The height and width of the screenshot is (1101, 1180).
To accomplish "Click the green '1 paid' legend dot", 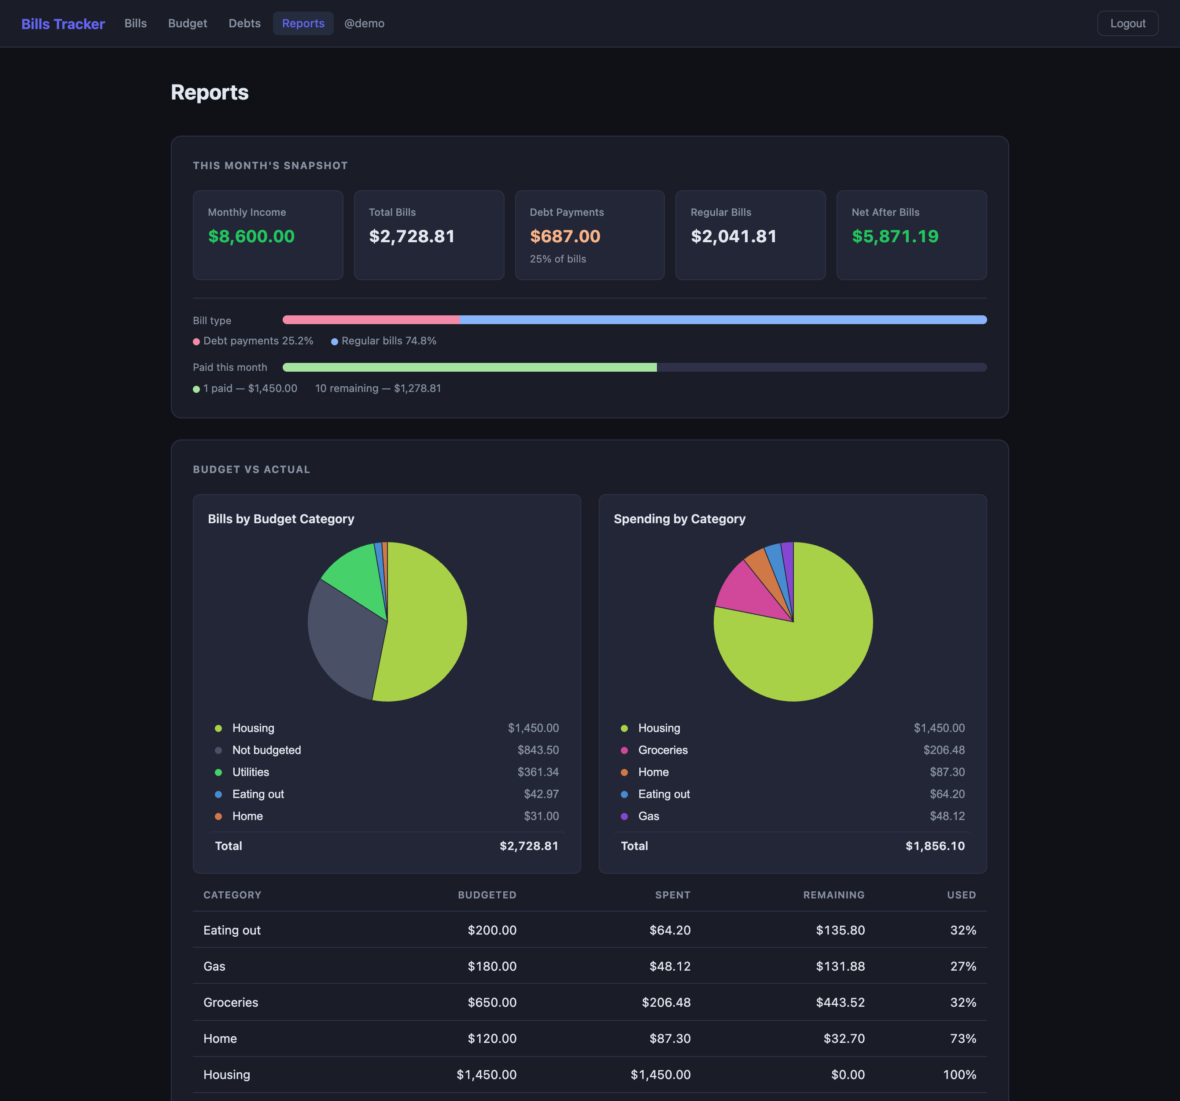I will [196, 389].
